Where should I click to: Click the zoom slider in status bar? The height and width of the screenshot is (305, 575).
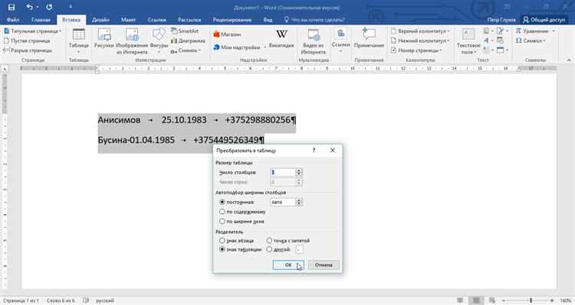click(x=531, y=300)
